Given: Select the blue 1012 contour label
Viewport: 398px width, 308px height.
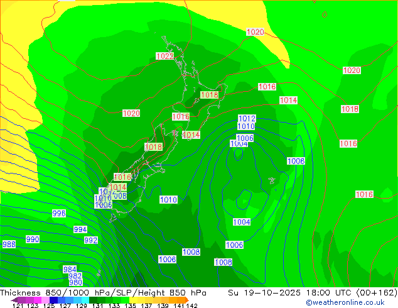Looking at the screenshot, I should (x=247, y=118).
